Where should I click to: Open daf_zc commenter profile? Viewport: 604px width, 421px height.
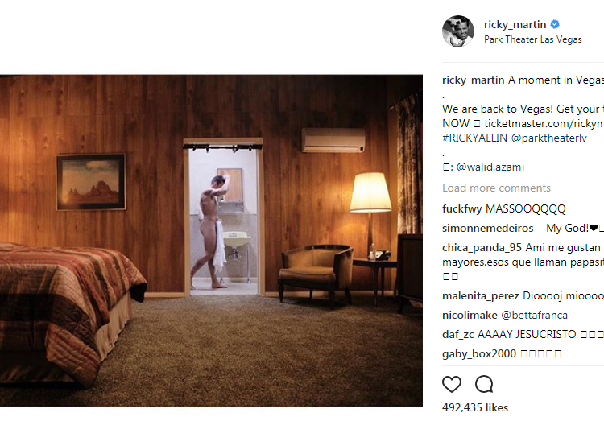(457, 334)
